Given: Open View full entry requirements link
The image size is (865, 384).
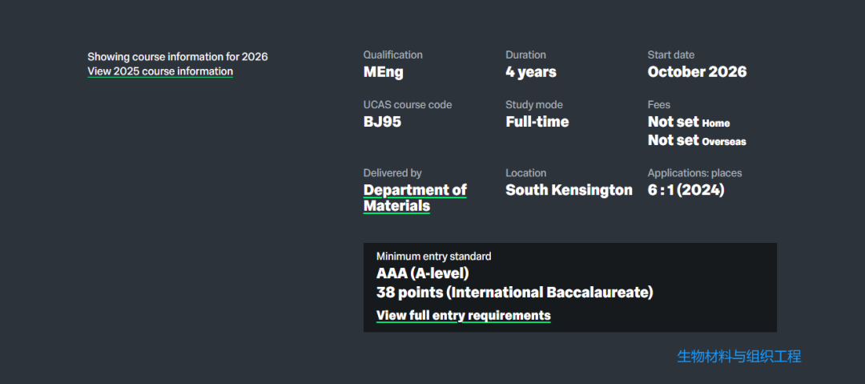Looking at the screenshot, I should coord(463,315).
